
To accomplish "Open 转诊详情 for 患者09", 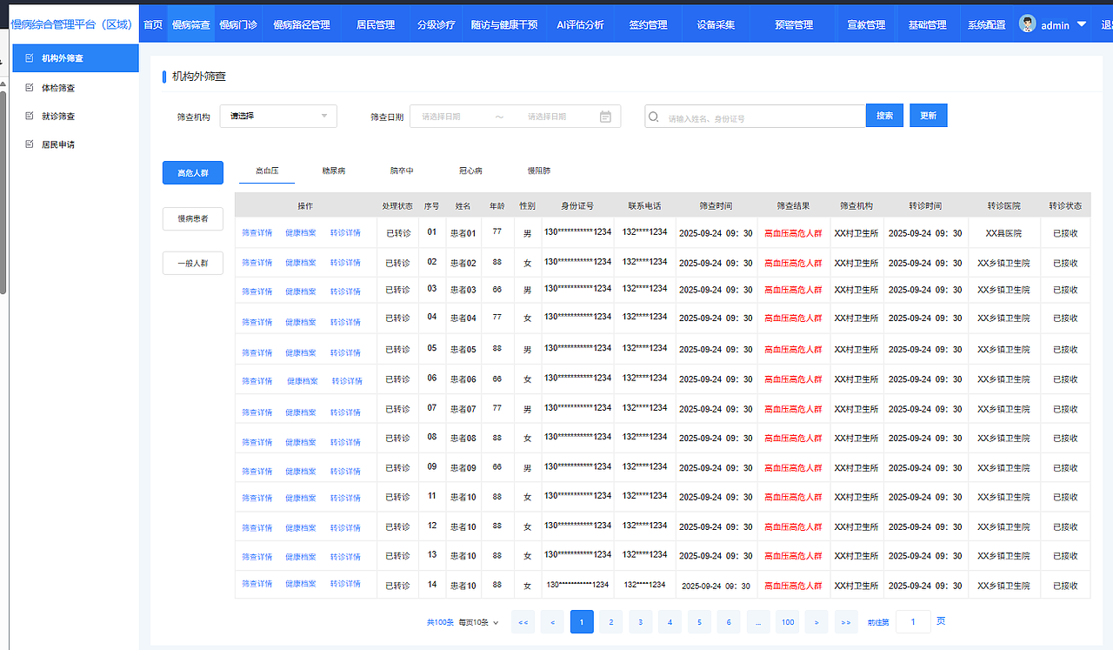I will tap(345, 472).
